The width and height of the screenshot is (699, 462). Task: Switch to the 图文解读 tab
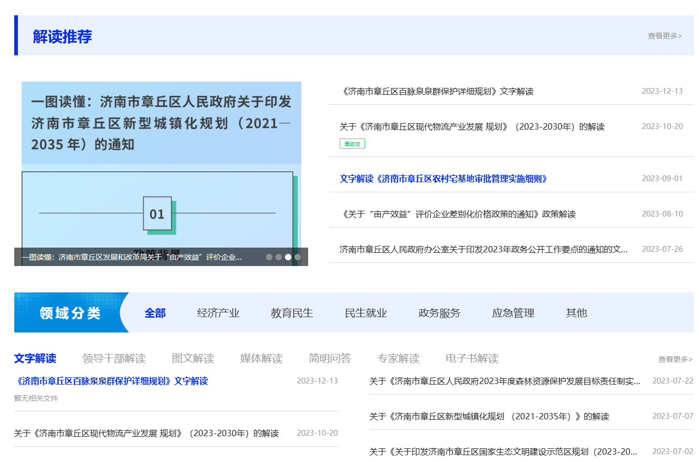coord(193,359)
